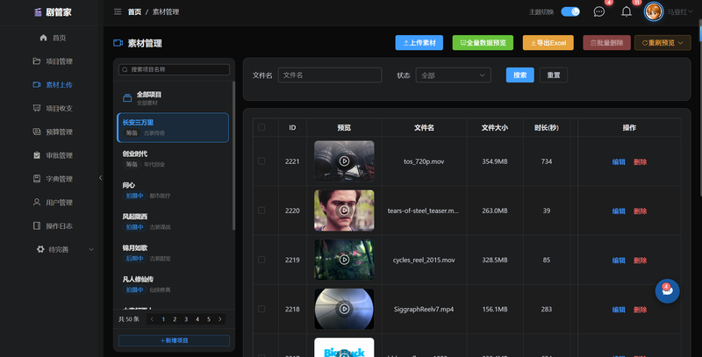Check the row checkbox for ID 2219

pyautogui.click(x=261, y=260)
